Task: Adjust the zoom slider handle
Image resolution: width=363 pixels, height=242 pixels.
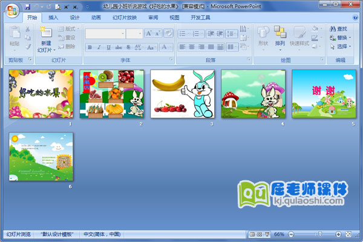Action: click(x=320, y=234)
